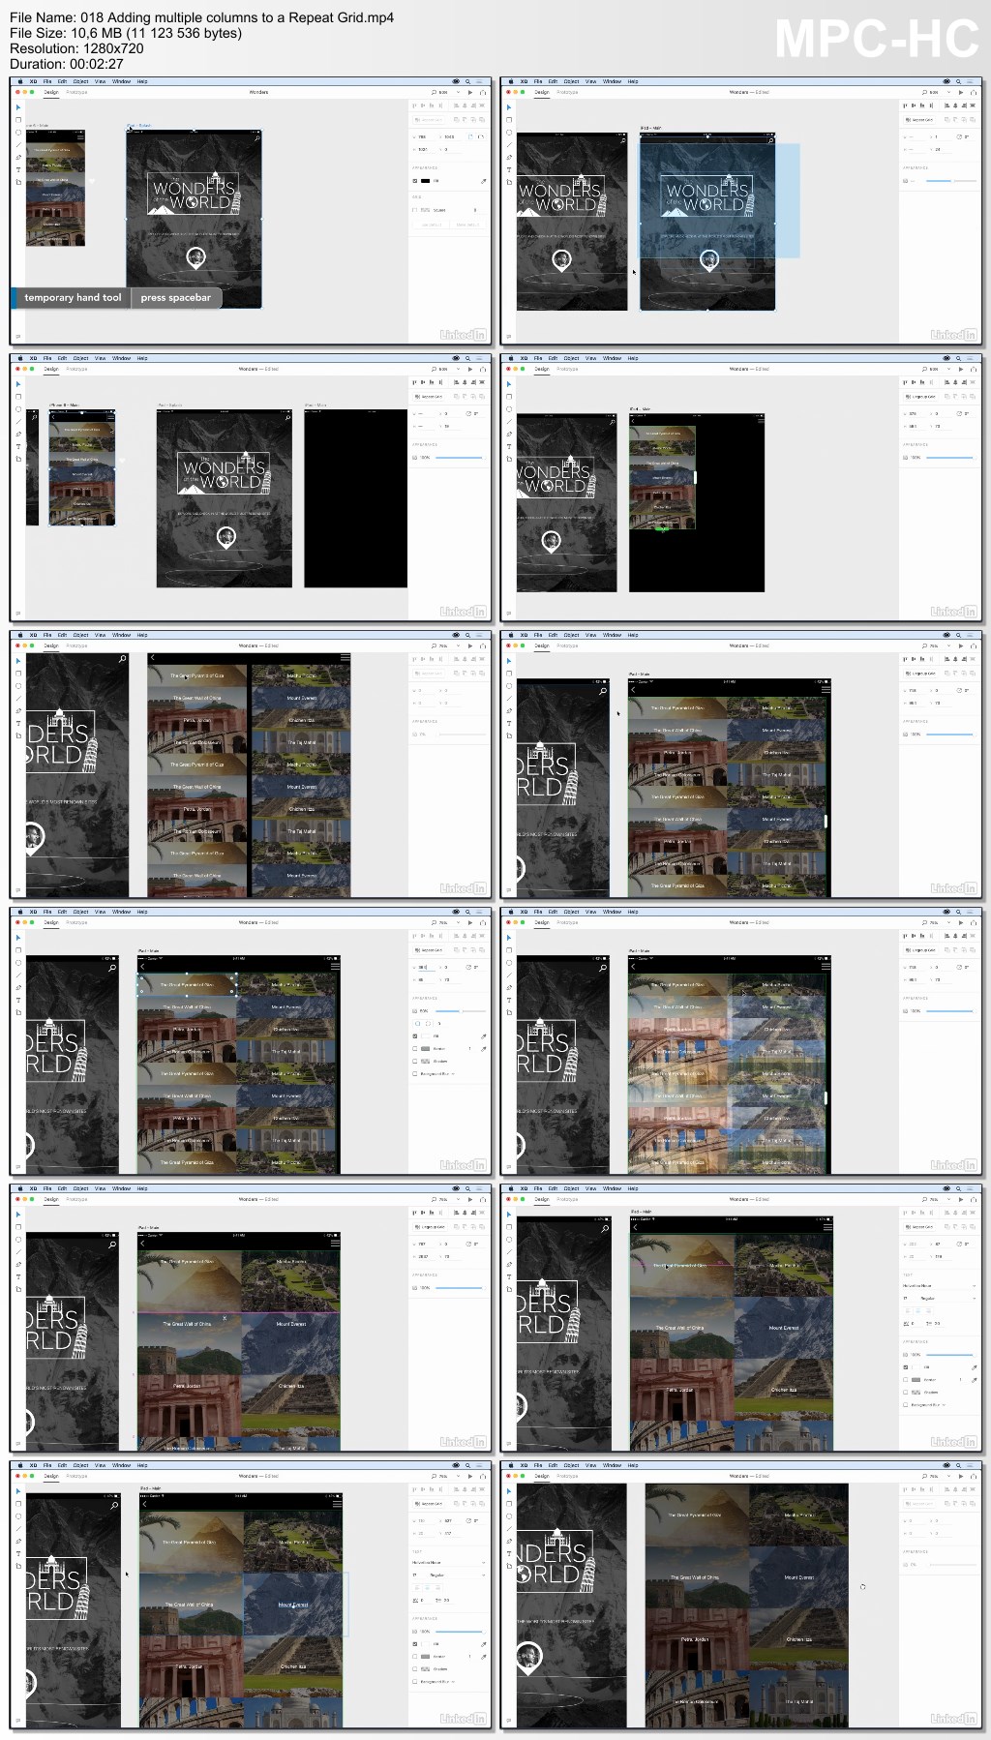Pick the Artboard tool in the first frame

pos(17,181)
